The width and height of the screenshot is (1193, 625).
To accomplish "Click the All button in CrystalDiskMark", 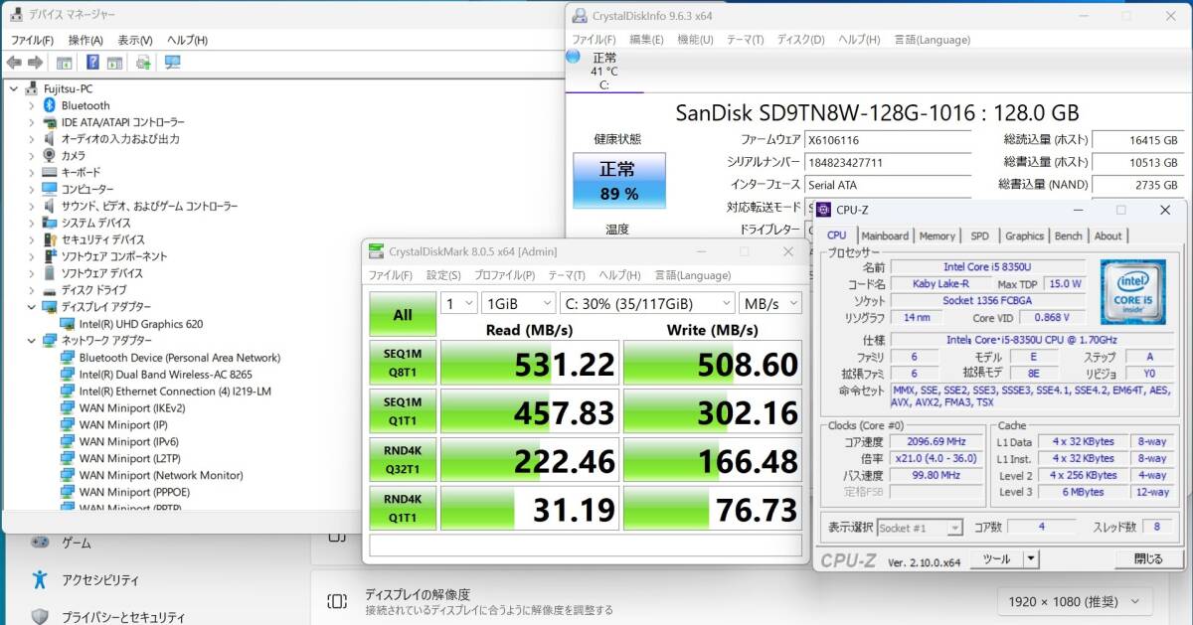I will [x=402, y=313].
